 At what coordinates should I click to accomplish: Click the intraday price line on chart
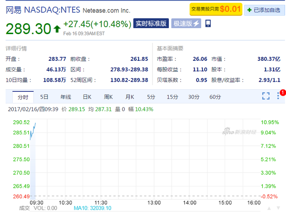[33, 132]
